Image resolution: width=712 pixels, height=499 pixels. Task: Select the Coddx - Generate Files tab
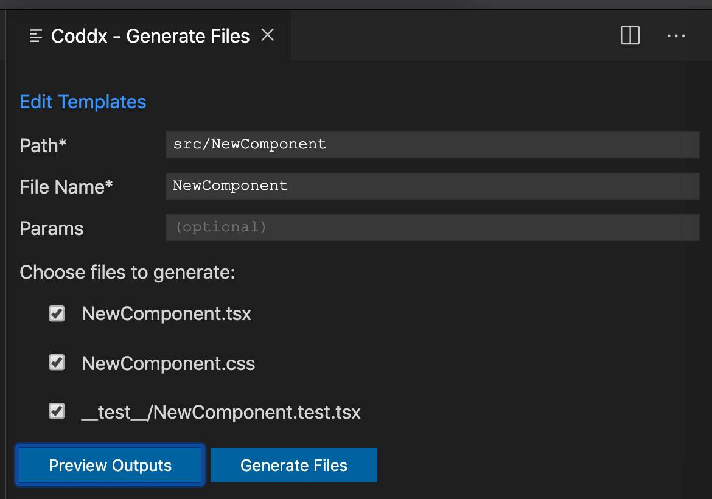click(150, 35)
